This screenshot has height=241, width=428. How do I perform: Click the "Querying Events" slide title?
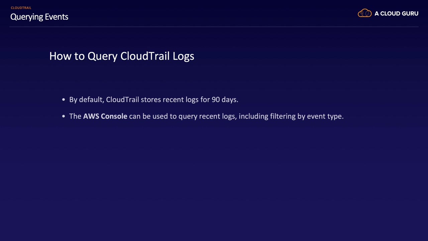coord(39,17)
